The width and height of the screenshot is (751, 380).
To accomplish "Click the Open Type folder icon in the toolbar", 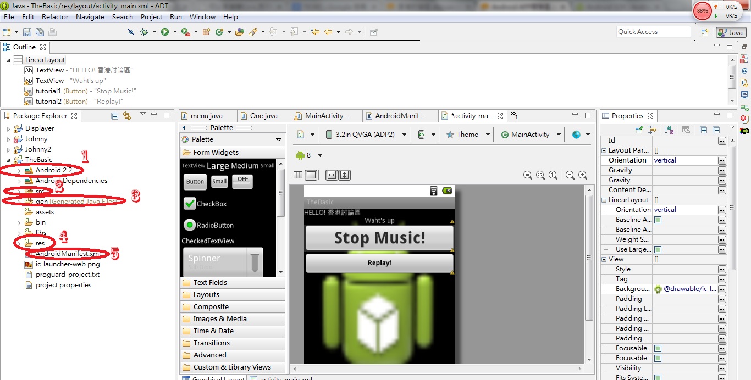I will click(240, 32).
